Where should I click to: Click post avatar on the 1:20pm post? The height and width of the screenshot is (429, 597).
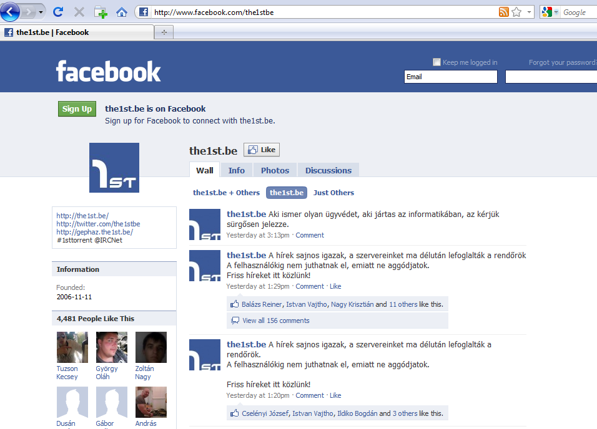pos(205,355)
